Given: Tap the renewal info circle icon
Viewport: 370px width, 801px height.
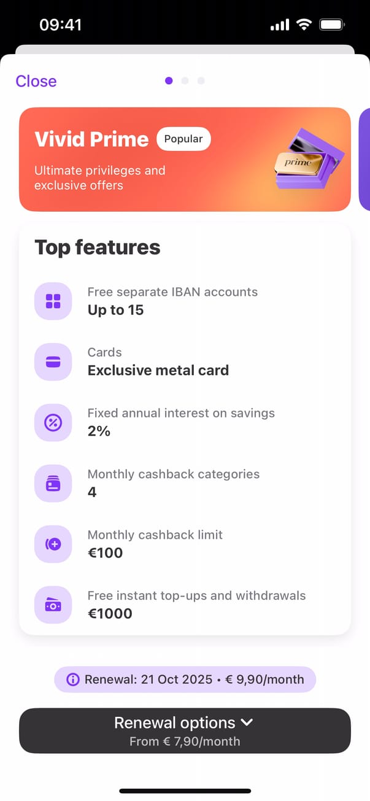Looking at the screenshot, I should click(x=73, y=679).
